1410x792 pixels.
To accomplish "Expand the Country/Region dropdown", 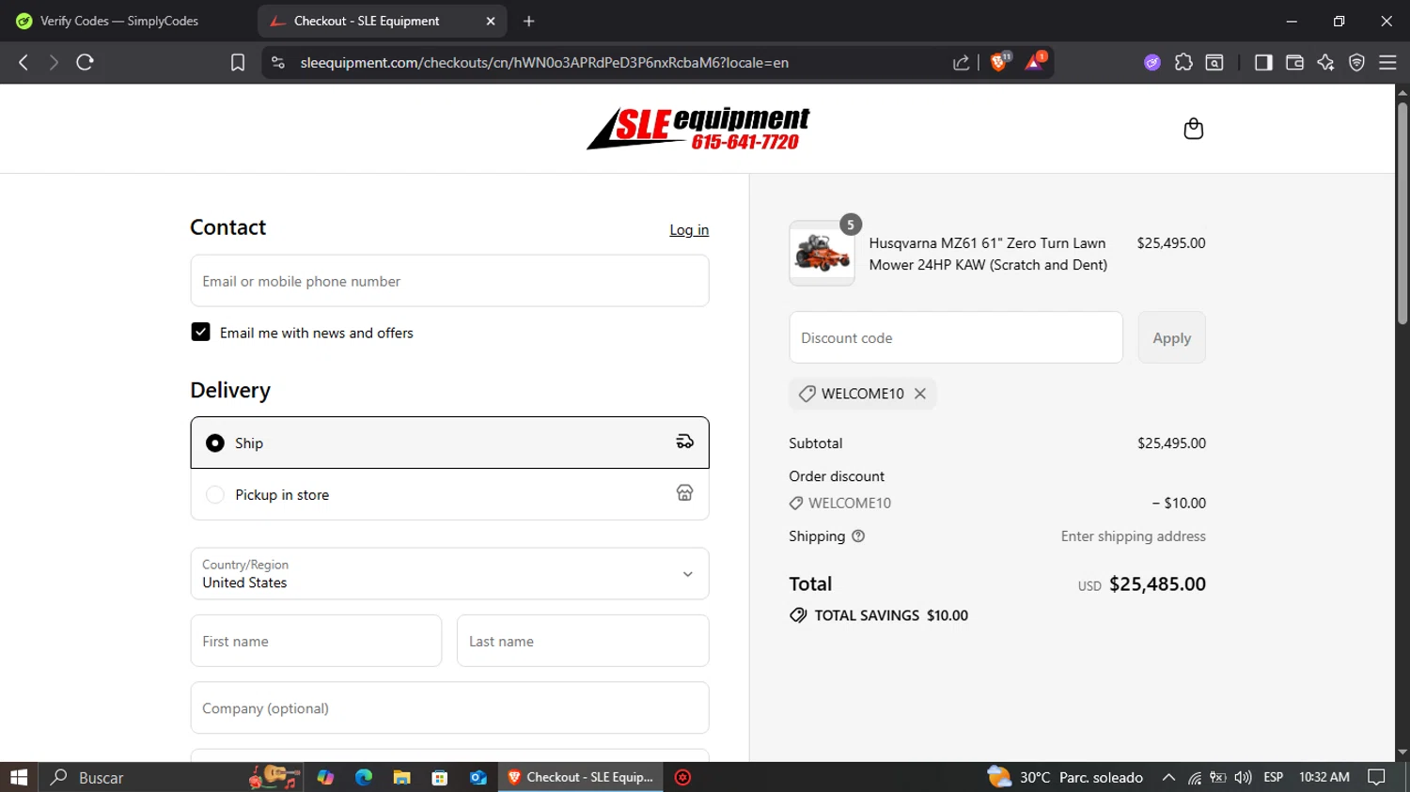I will coord(449,573).
